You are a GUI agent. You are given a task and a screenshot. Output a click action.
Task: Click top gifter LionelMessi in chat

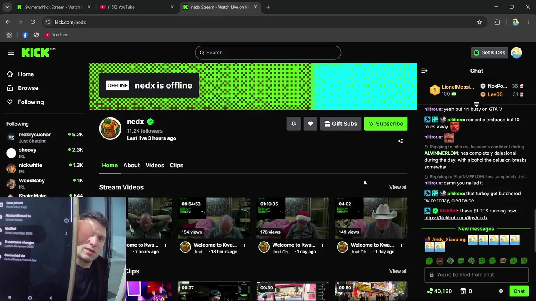458,87
